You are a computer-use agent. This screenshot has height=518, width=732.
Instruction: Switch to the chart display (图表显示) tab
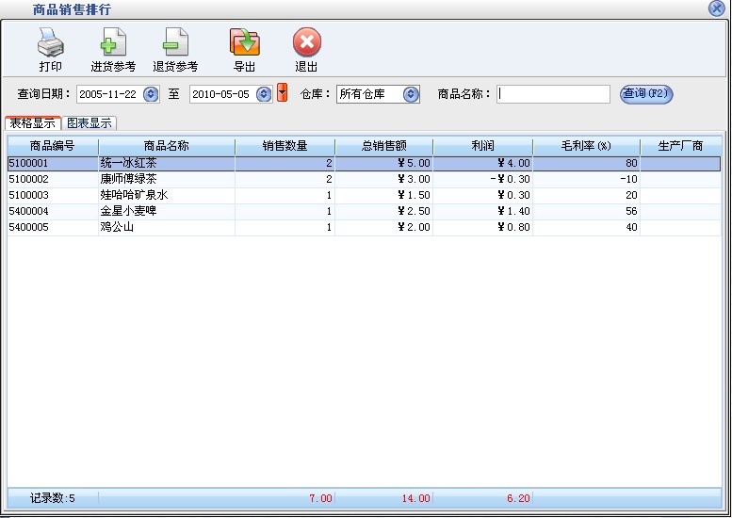tap(89, 123)
